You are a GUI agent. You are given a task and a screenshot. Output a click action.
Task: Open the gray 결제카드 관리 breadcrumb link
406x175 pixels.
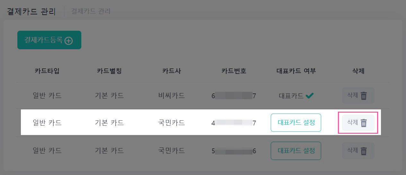pos(91,11)
